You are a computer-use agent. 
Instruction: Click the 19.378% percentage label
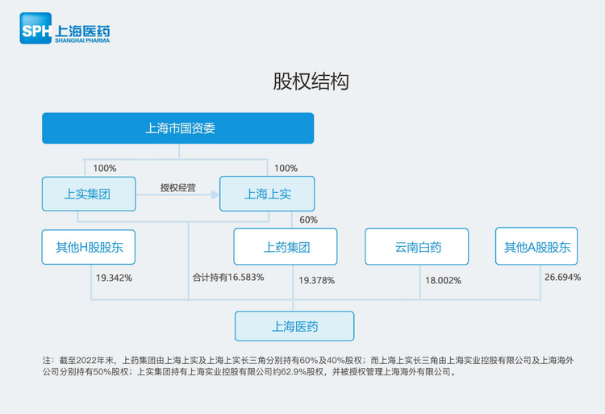(x=316, y=281)
